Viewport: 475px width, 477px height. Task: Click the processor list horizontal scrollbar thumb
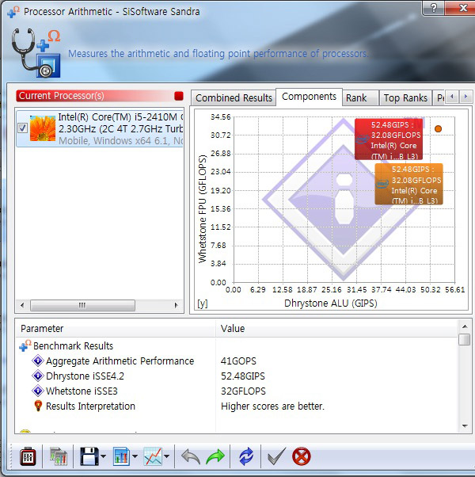tap(82, 305)
